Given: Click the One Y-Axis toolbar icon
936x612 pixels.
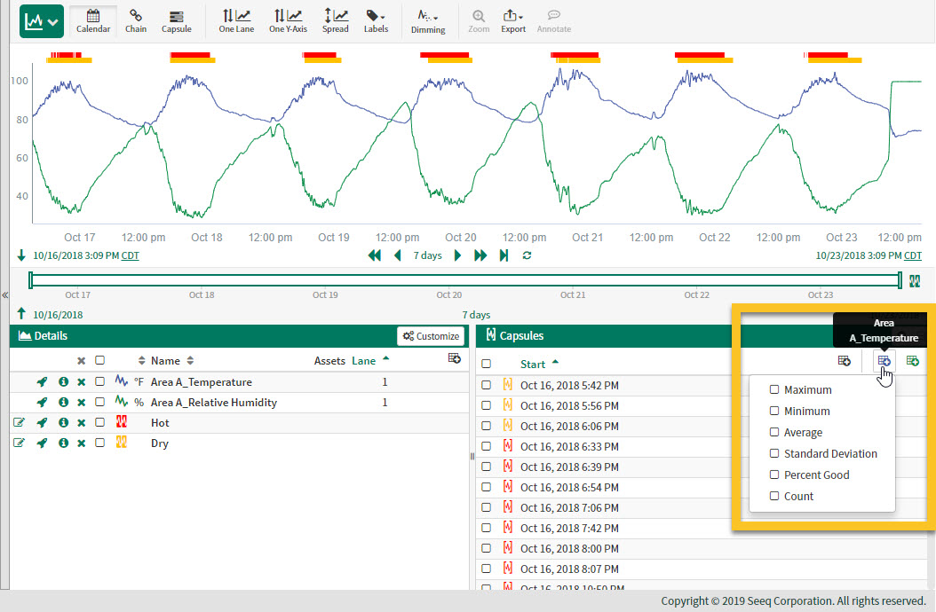Looking at the screenshot, I should coord(286,20).
